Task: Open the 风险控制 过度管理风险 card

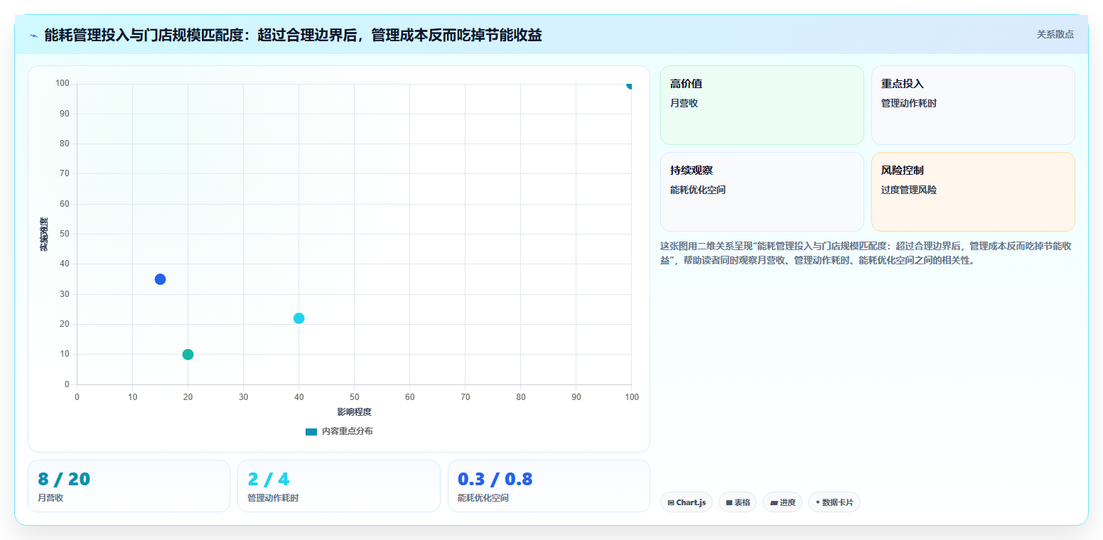Action: 973,192
